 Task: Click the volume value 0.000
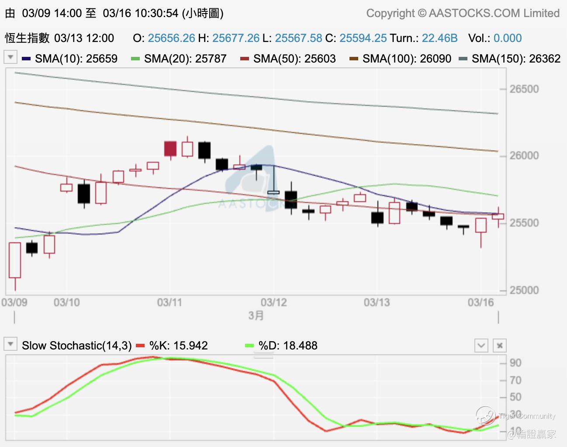tap(508, 38)
